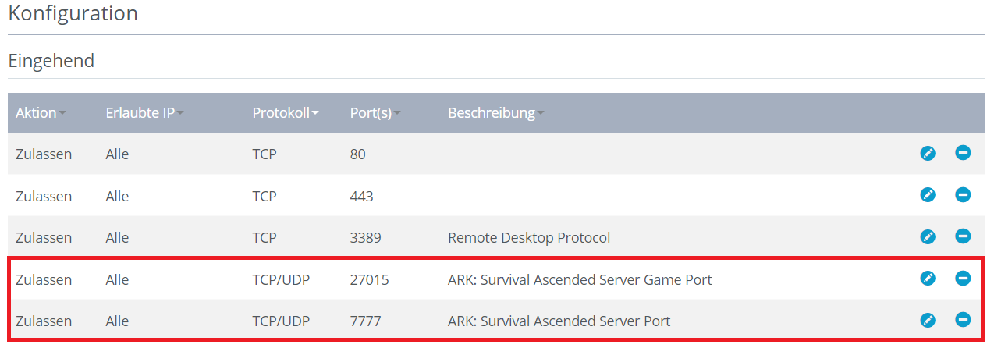Click the TCP/UDP protocol cell for port 7777
The width and height of the screenshot is (987, 348).
click(281, 321)
